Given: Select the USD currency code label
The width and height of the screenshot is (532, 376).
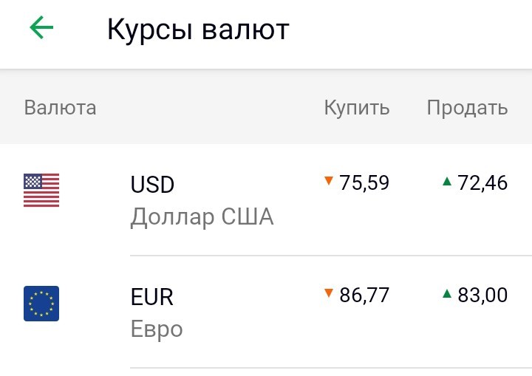Looking at the screenshot, I should coord(152,184).
